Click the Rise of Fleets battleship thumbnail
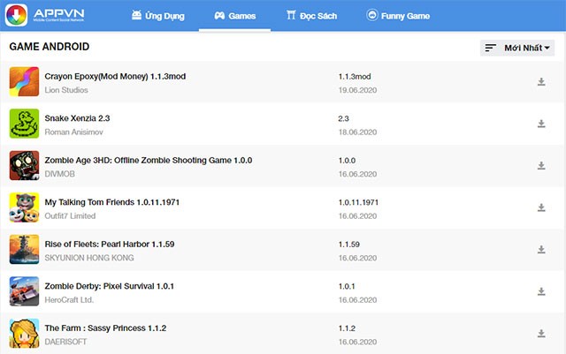The image size is (566, 354). click(x=24, y=249)
